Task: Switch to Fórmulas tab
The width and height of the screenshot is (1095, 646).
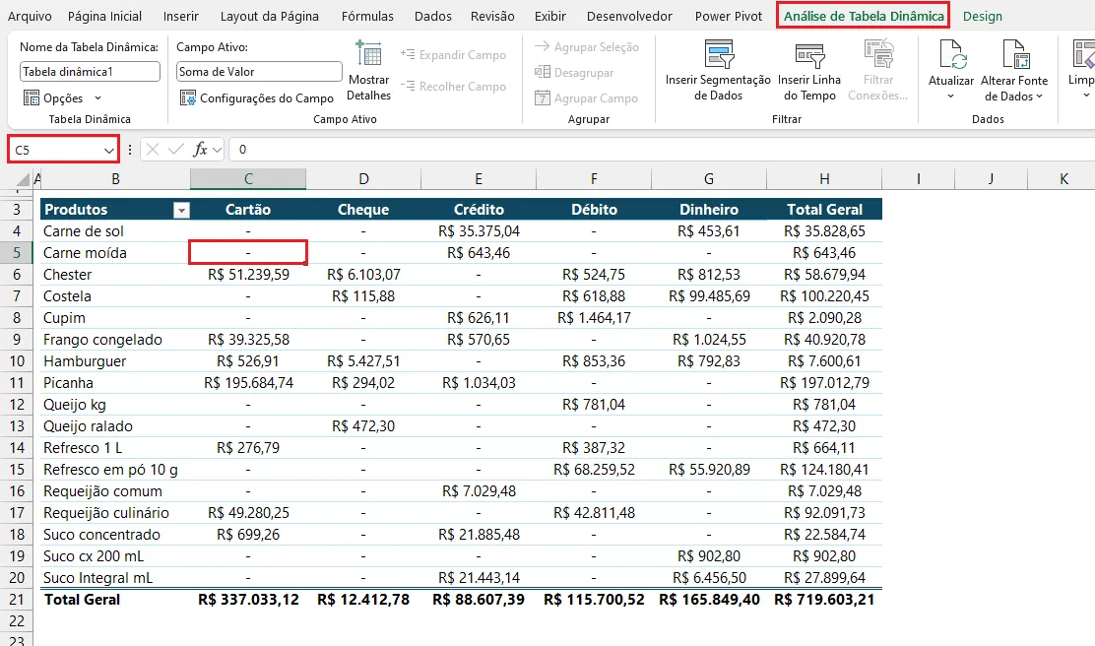Action: pos(367,16)
